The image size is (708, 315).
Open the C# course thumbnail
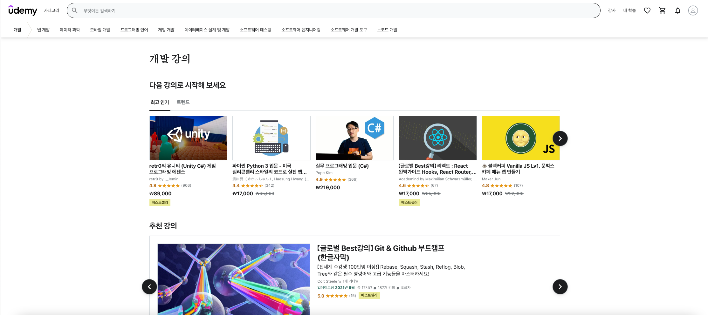(x=354, y=138)
